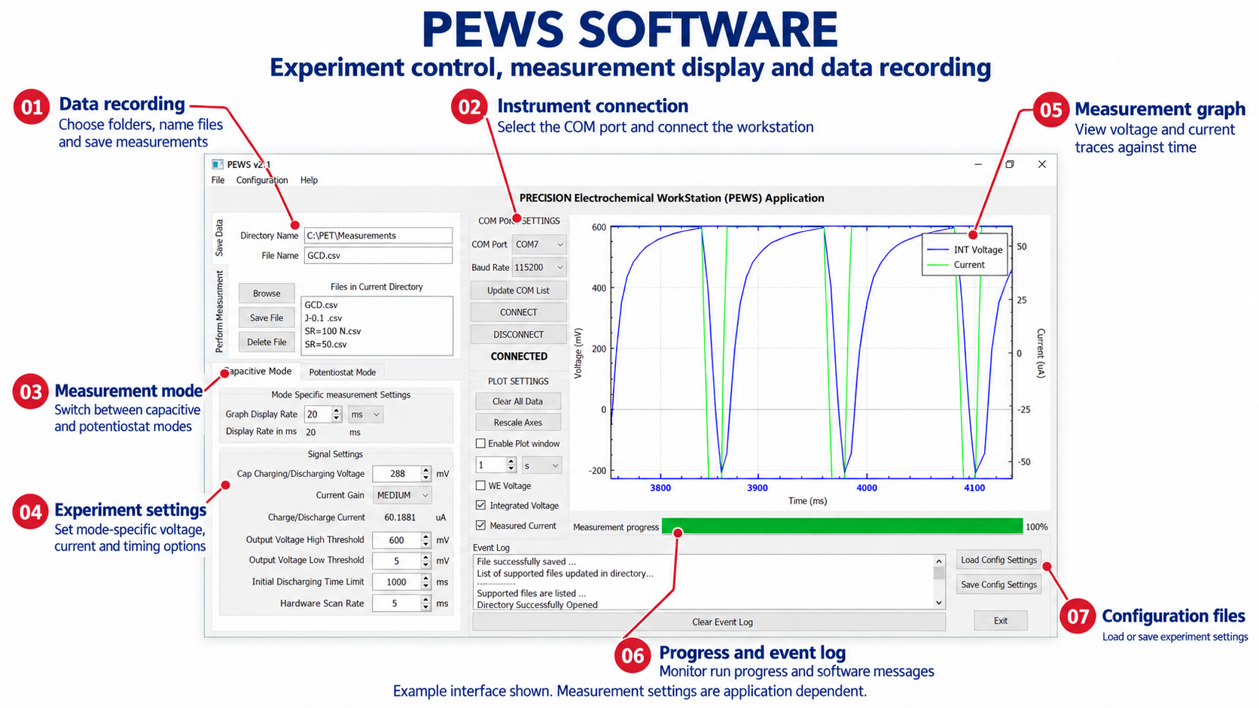1259x708 pixels.
Task: Select the Capacitive Mode tab
Action: [x=258, y=372]
